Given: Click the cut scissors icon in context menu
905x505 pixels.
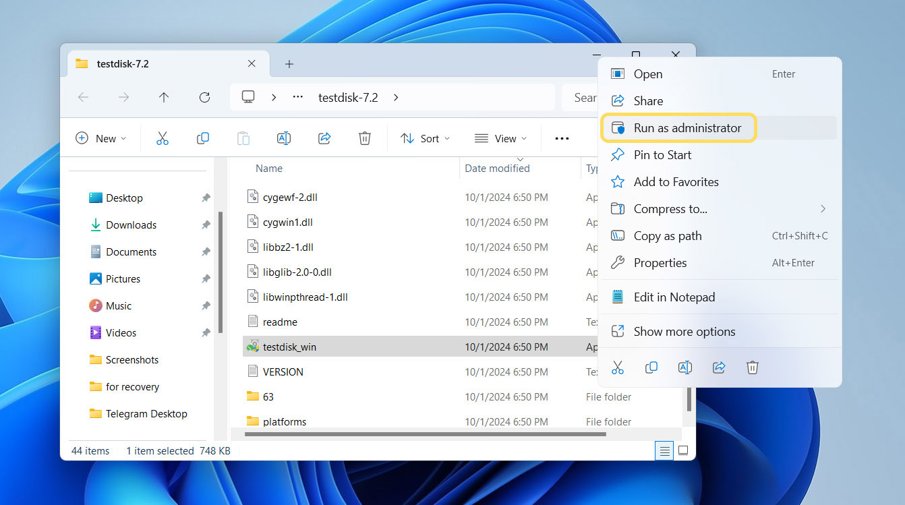Looking at the screenshot, I should pyautogui.click(x=618, y=367).
